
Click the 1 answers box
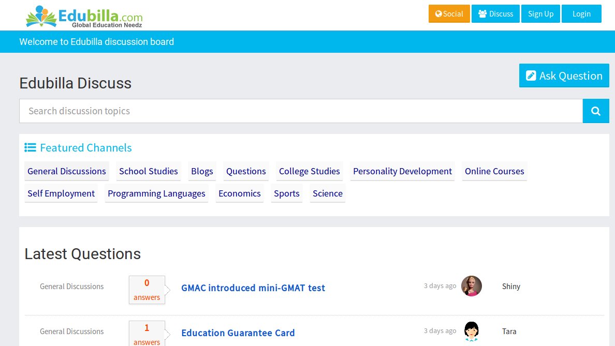[147, 334]
